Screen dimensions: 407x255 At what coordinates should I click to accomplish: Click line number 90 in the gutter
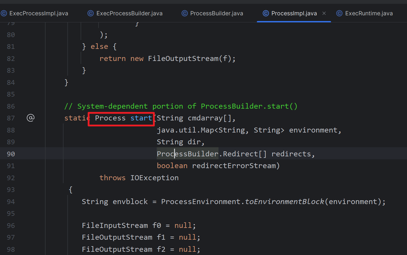(11, 154)
